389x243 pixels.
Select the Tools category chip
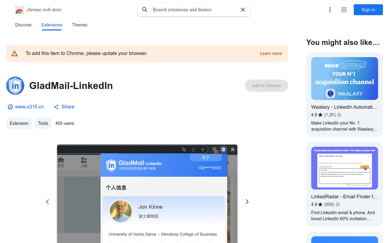click(43, 123)
